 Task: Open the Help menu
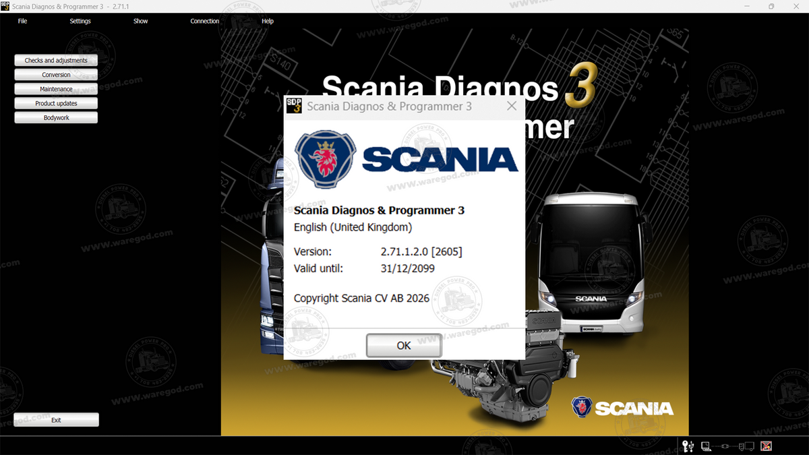click(x=268, y=21)
